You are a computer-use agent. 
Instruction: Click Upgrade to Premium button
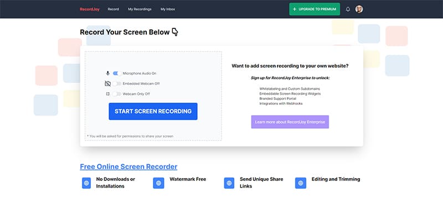pos(315,9)
